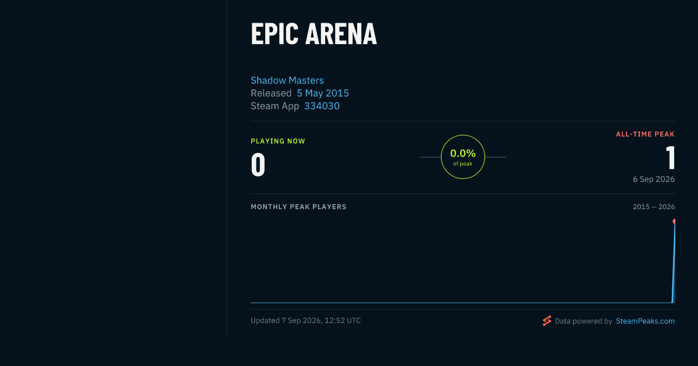
Task: Click the Updated 7 Sep 2026 timestamp
Action: [306, 321]
